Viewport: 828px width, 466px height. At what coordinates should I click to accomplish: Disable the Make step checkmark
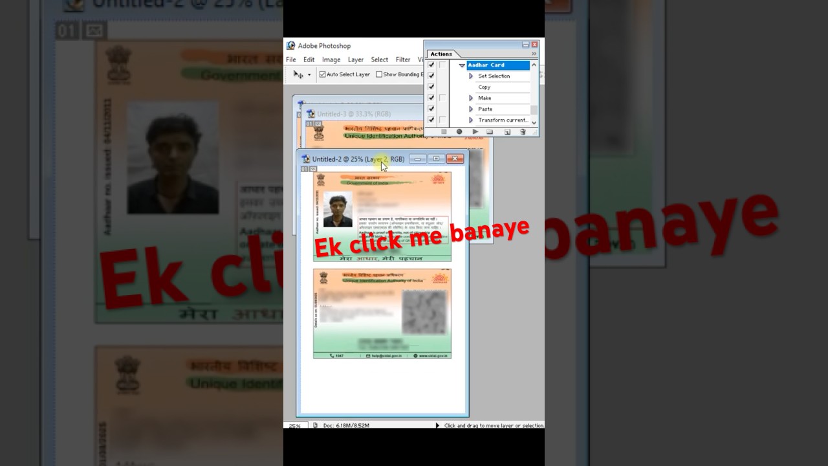click(431, 98)
